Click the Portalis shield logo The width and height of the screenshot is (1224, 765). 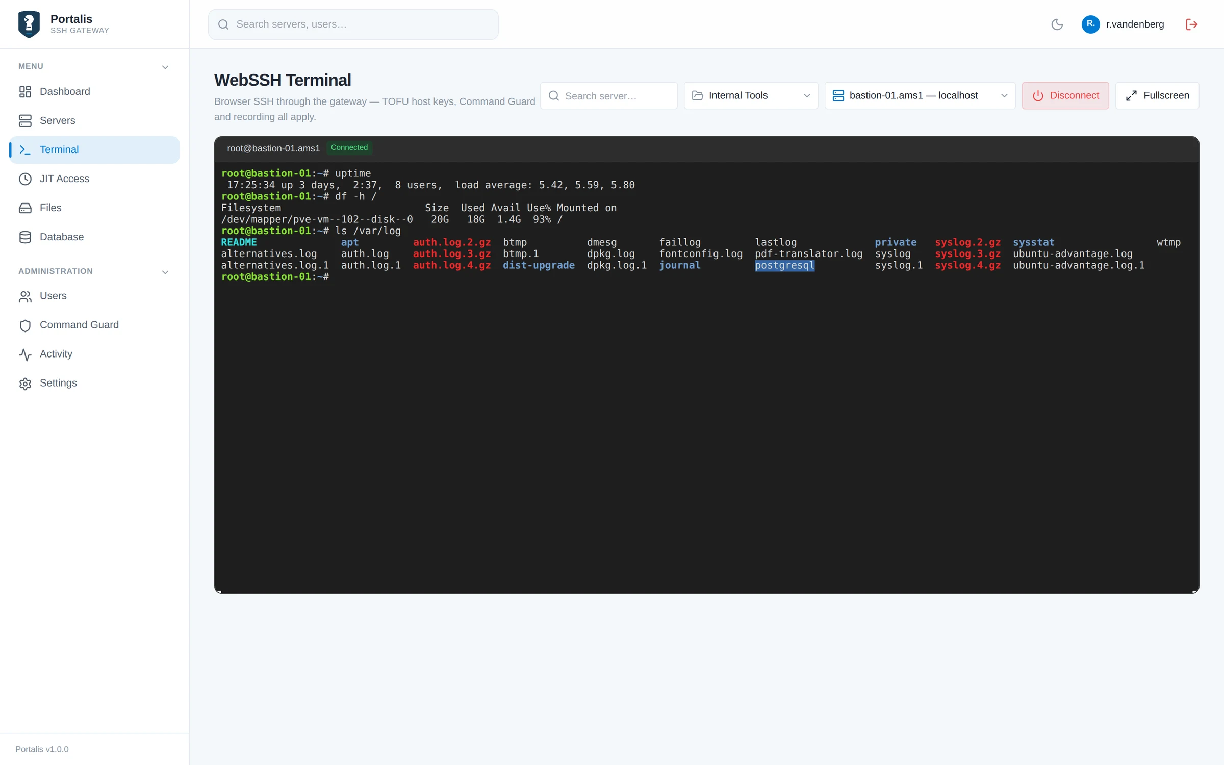29,24
